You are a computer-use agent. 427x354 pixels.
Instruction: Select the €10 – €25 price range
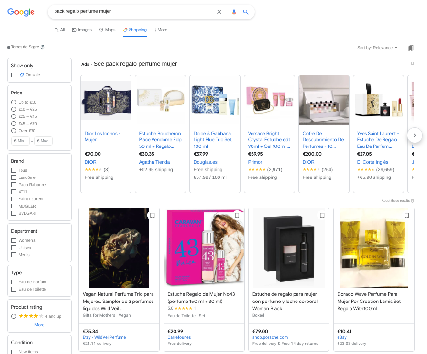point(14,109)
